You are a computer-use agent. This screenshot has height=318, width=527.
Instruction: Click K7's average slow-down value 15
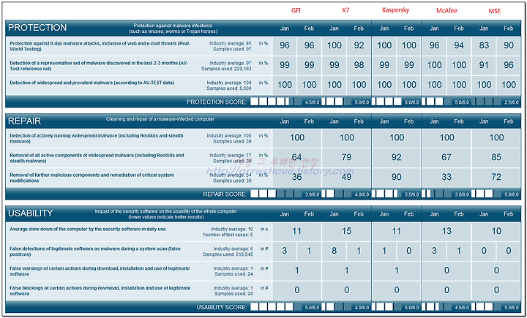pos(346,231)
